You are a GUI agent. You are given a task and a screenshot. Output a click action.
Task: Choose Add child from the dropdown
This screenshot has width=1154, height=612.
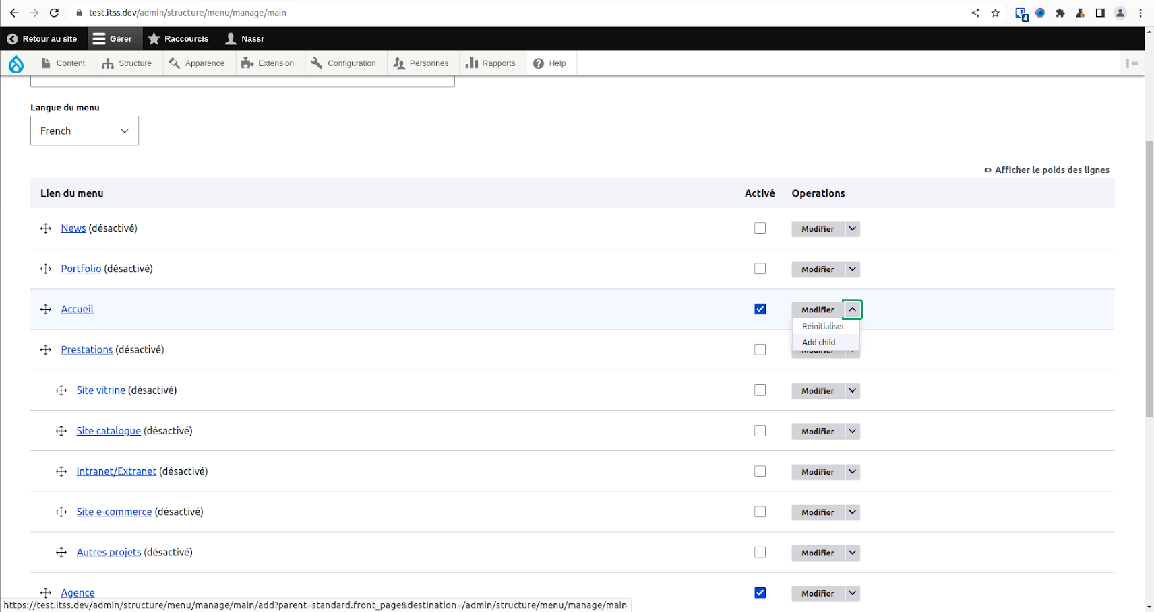(x=818, y=342)
